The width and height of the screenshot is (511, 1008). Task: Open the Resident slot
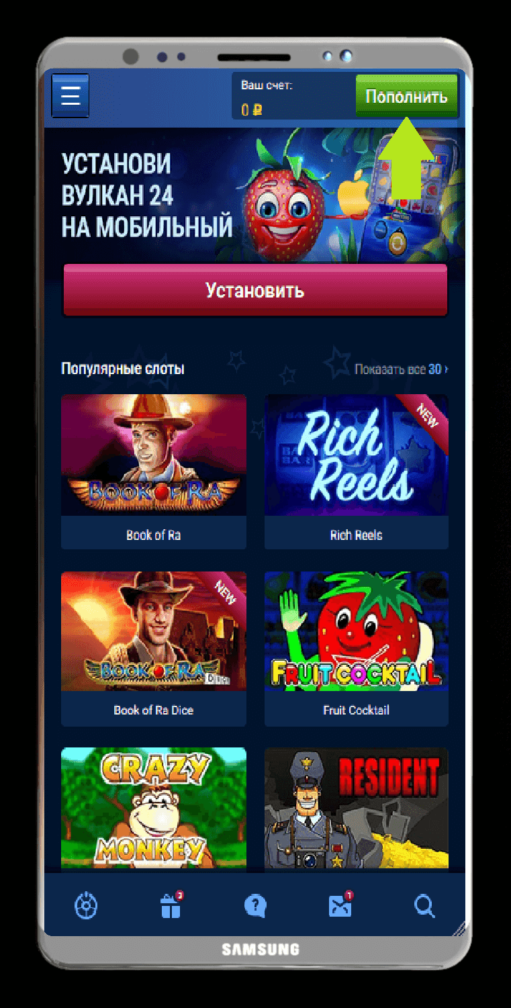[357, 808]
